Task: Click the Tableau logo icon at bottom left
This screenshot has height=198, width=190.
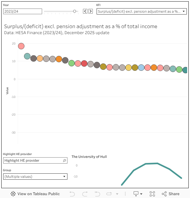Action: (13, 194)
